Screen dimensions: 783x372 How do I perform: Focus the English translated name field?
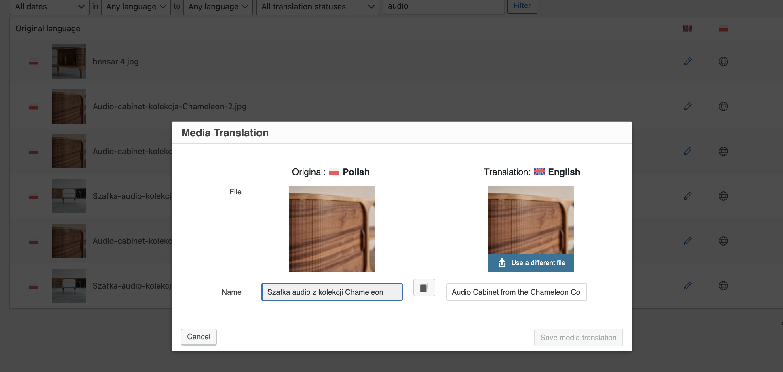coord(516,292)
